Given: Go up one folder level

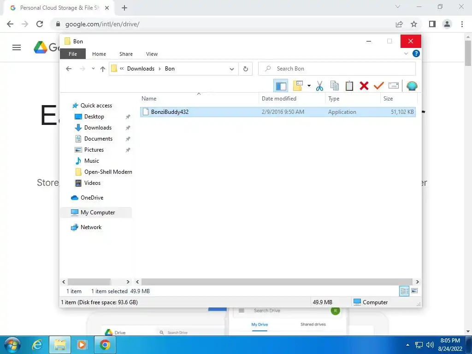Looking at the screenshot, I should (103, 69).
